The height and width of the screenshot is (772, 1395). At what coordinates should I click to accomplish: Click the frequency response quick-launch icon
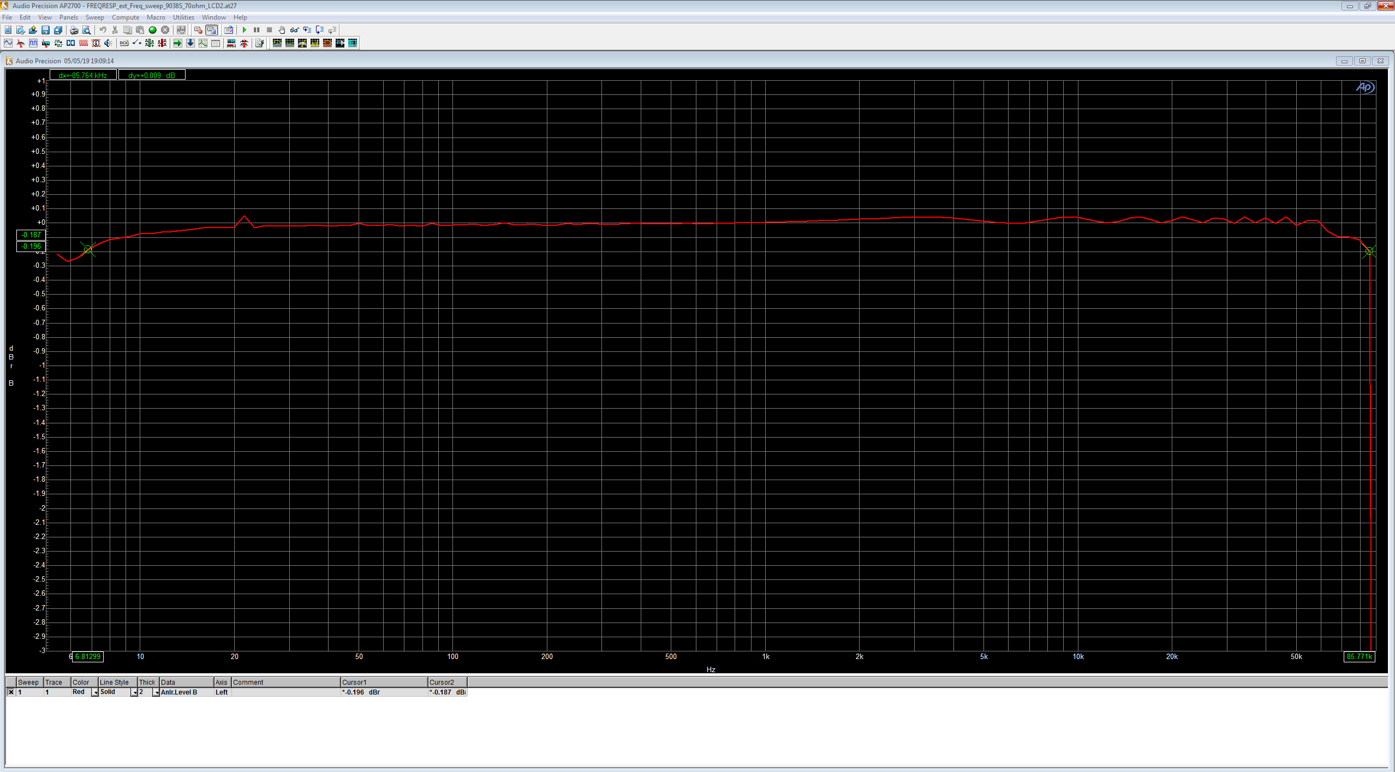[277, 43]
